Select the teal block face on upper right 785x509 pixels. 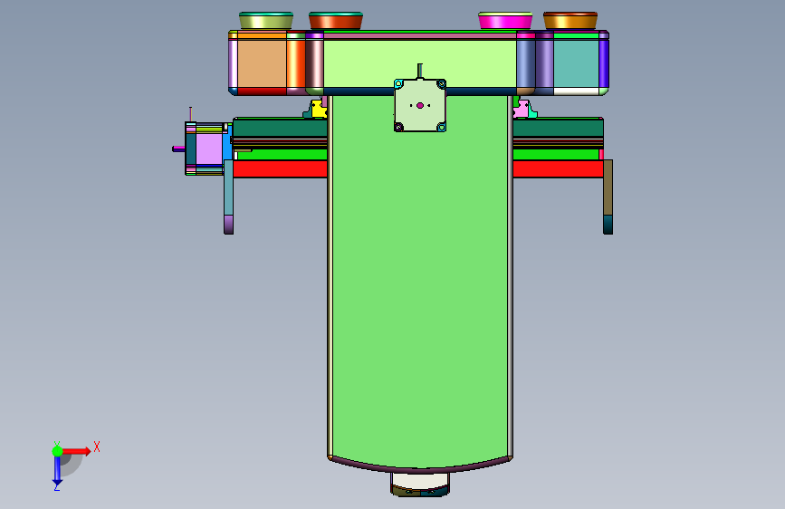[x=576, y=63]
